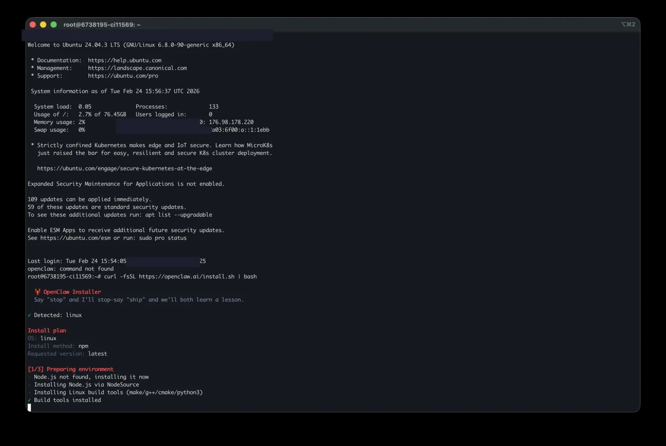Click the checkmark next to 'Detected: linux'

pos(30,315)
